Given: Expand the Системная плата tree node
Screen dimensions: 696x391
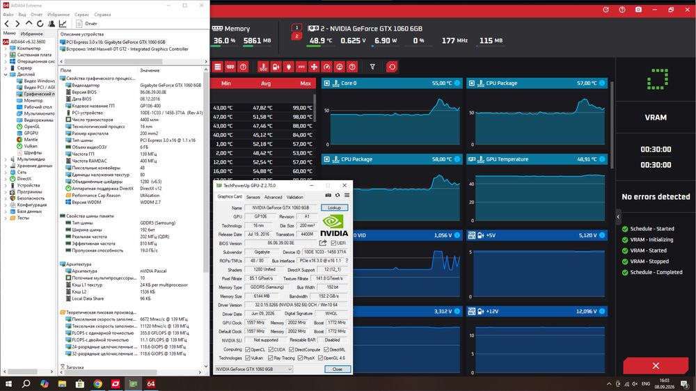Looking at the screenshot, I should tap(6, 55).
